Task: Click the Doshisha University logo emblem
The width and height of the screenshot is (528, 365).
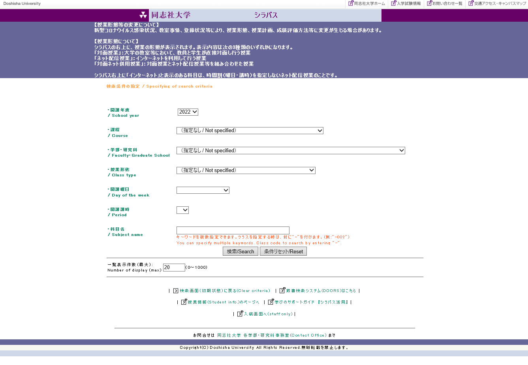Action: (x=143, y=15)
